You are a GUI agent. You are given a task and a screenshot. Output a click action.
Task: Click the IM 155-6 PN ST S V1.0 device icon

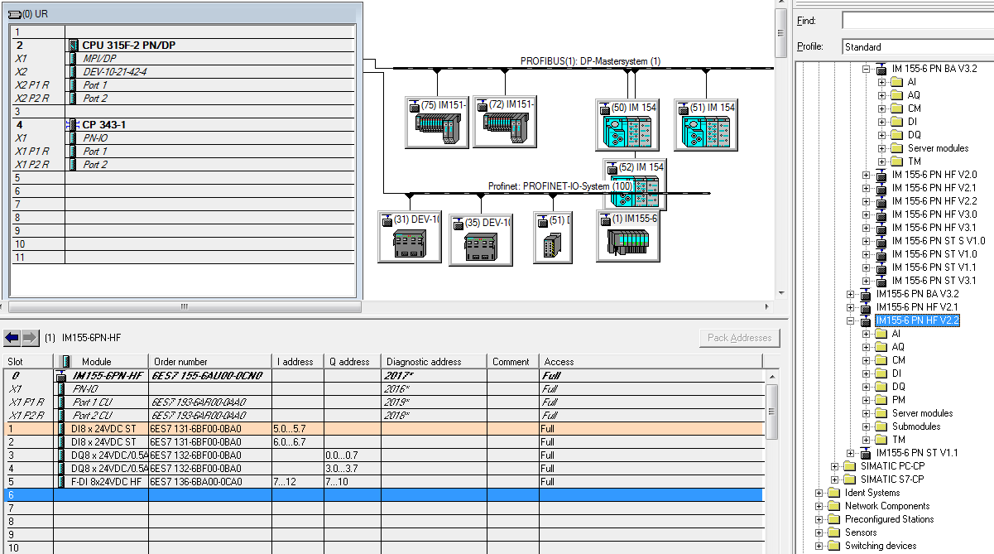point(881,241)
